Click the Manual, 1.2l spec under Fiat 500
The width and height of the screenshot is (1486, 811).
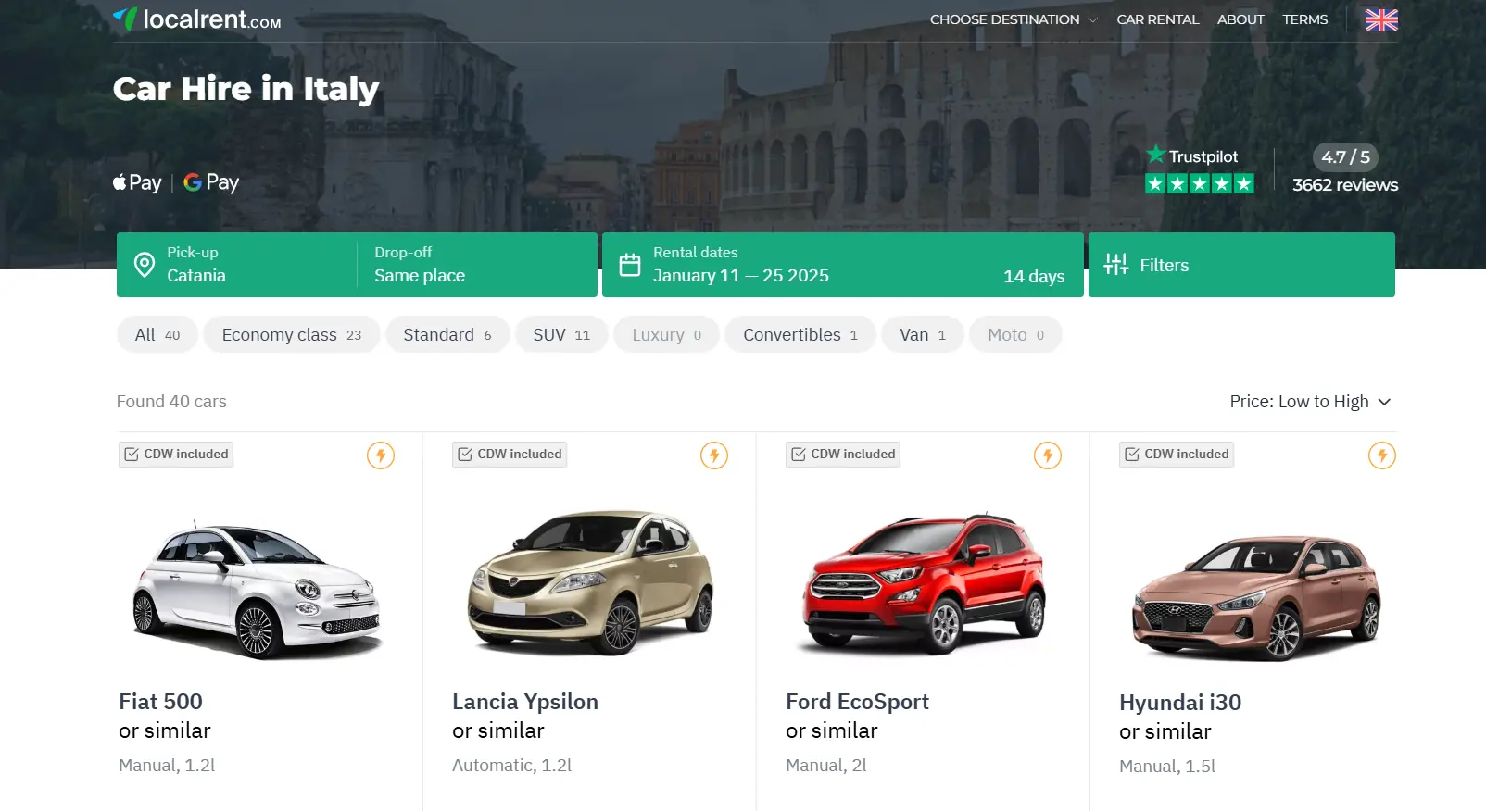point(167,766)
